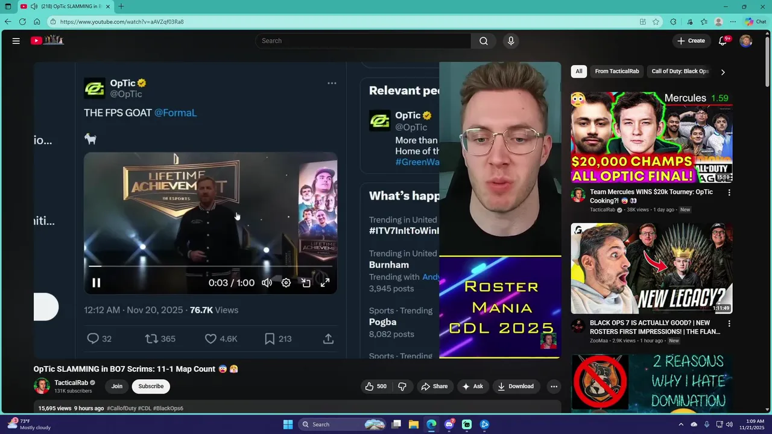Open more actions menu beside Download
772x434 pixels.
[x=554, y=386]
